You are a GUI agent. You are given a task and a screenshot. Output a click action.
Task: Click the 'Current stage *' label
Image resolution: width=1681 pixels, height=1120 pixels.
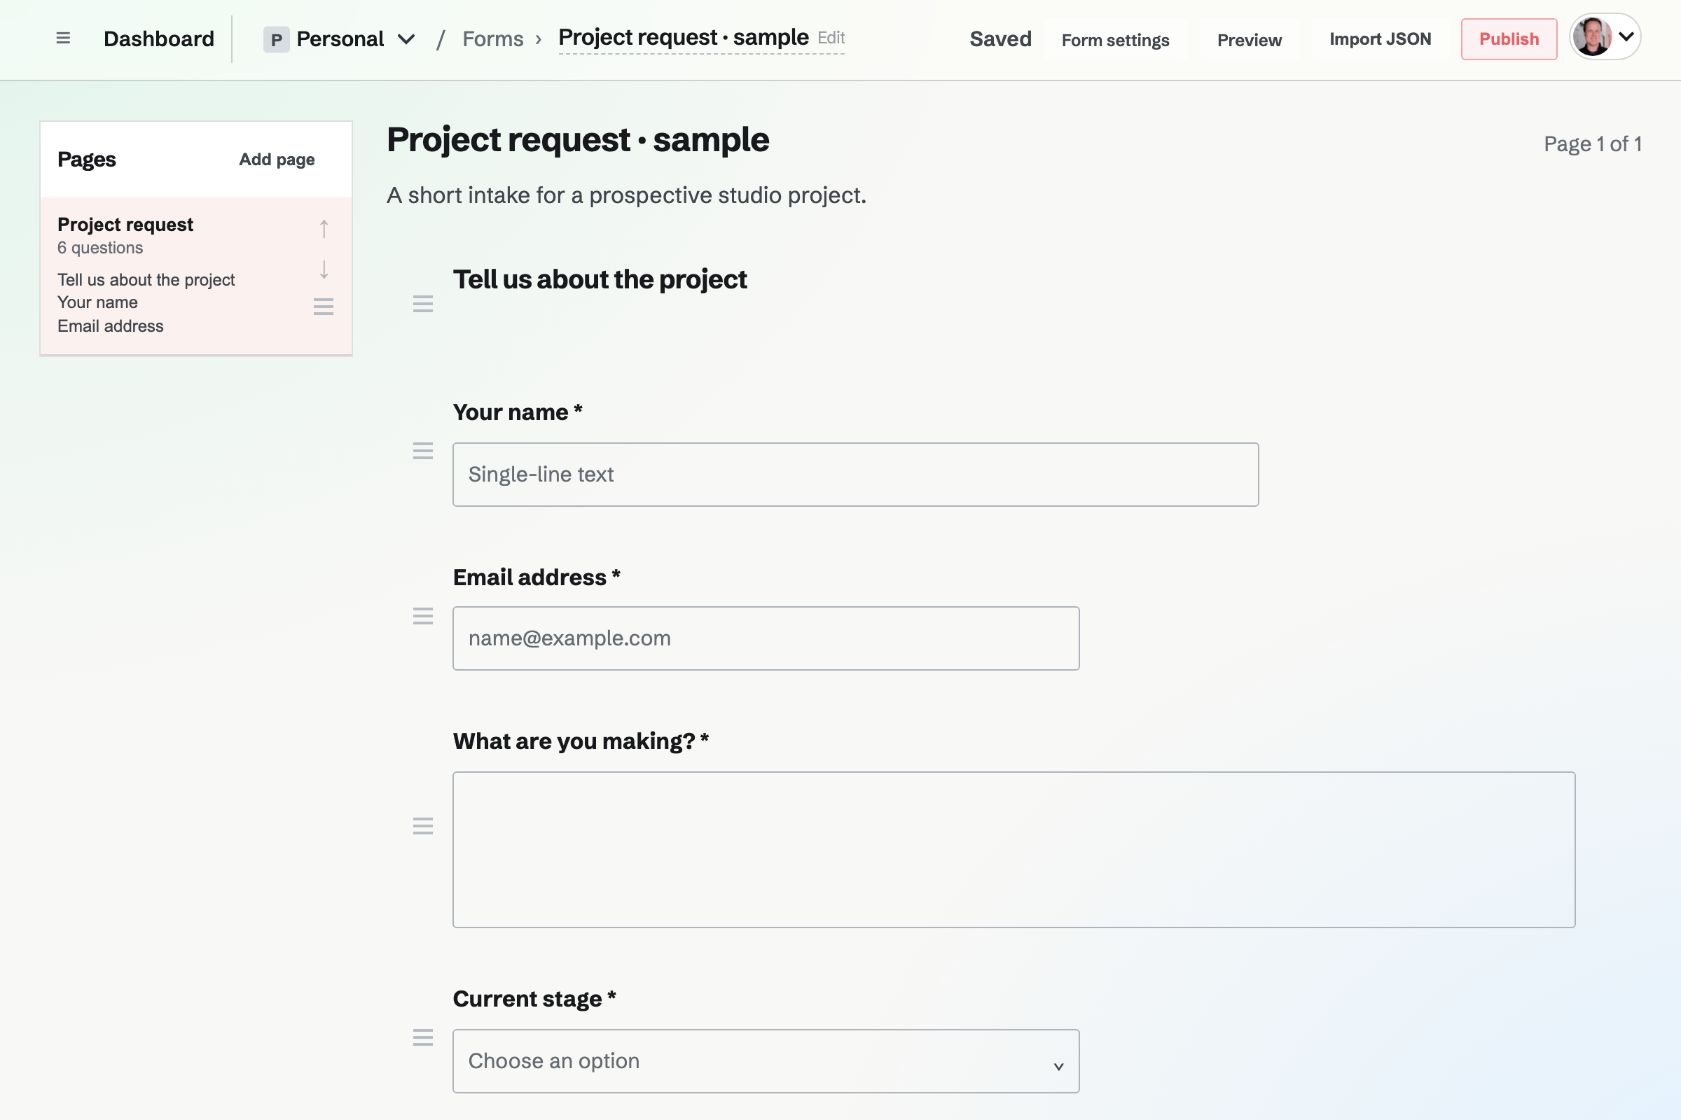534,999
